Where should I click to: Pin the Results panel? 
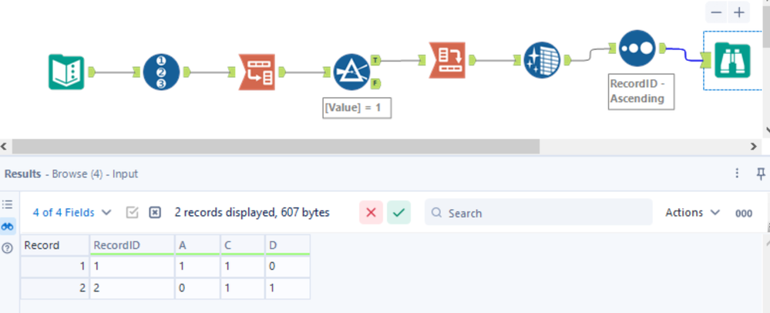coord(761,173)
